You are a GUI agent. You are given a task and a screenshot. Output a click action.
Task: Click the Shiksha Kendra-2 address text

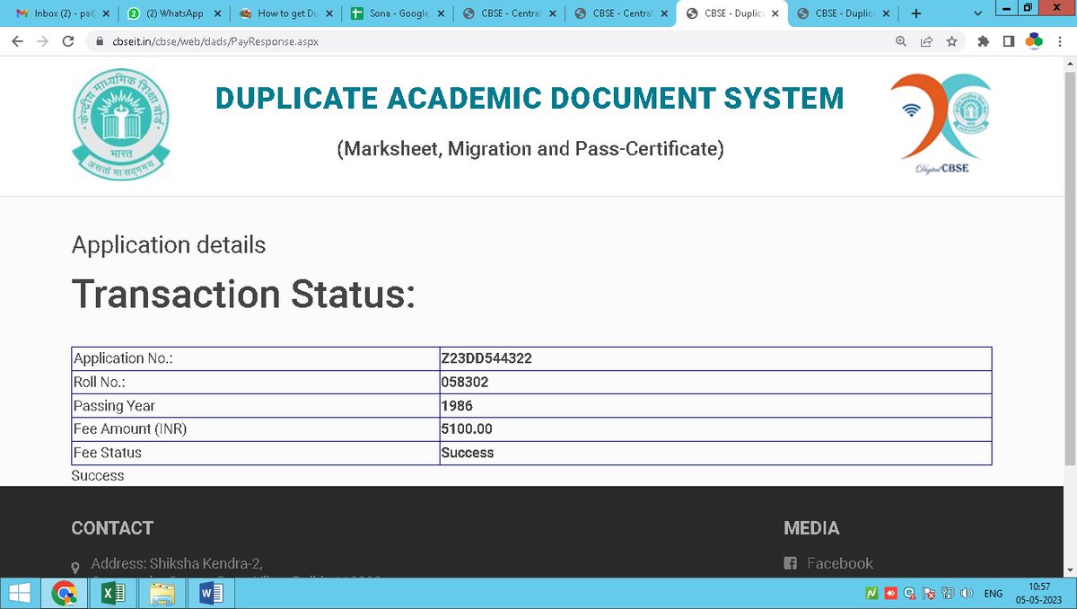click(177, 563)
